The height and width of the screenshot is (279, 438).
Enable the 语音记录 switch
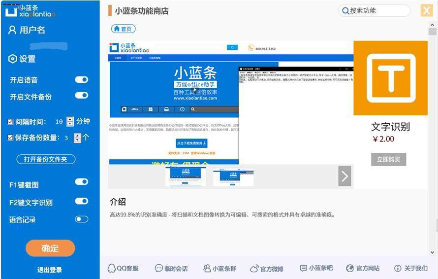pyautogui.click(x=82, y=219)
